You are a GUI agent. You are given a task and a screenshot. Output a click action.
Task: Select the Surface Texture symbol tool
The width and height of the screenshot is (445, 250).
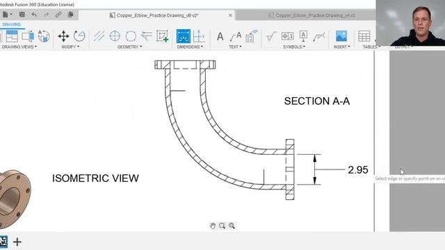[271, 36]
